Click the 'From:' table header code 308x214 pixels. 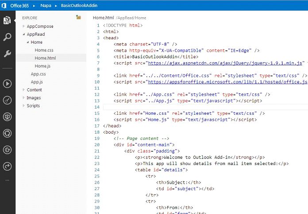point(174,207)
